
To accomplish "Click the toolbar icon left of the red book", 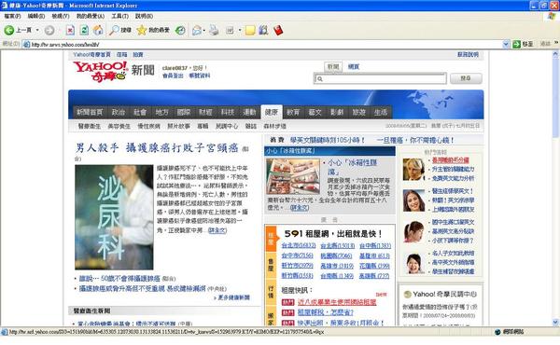I will [x=263, y=31].
